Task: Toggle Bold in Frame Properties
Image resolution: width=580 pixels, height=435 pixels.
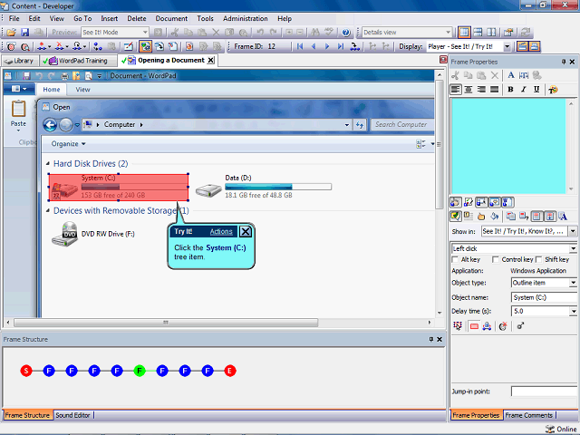Action: pyautogui.click(x=510, y=90)
